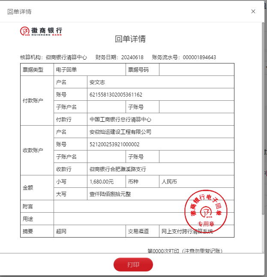Click the paying bank 中国工商银行总行清算中心
267x277 pixels.
pyautogui.click(x=120, y=120)
